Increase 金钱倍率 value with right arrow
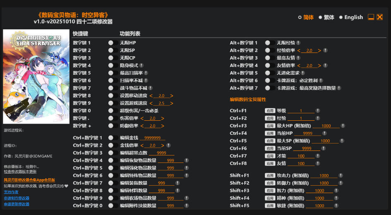This screenshot has height=215, width=391. pyautogui.click(x=162, y=145)
